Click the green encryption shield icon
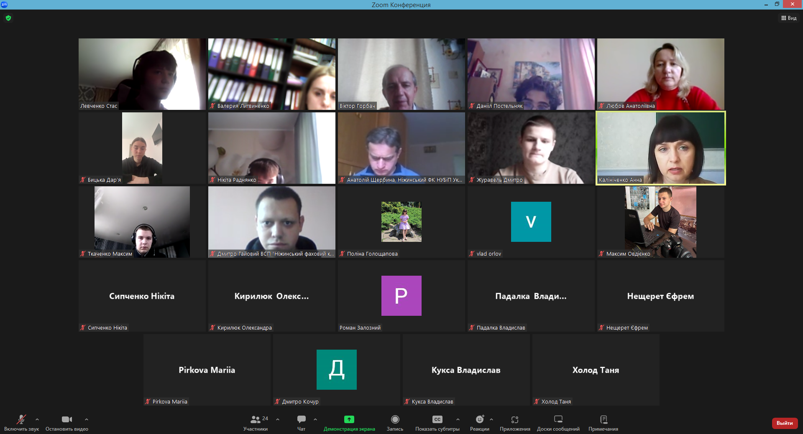The height and width of the screenshot is (434, 803). 8,18
